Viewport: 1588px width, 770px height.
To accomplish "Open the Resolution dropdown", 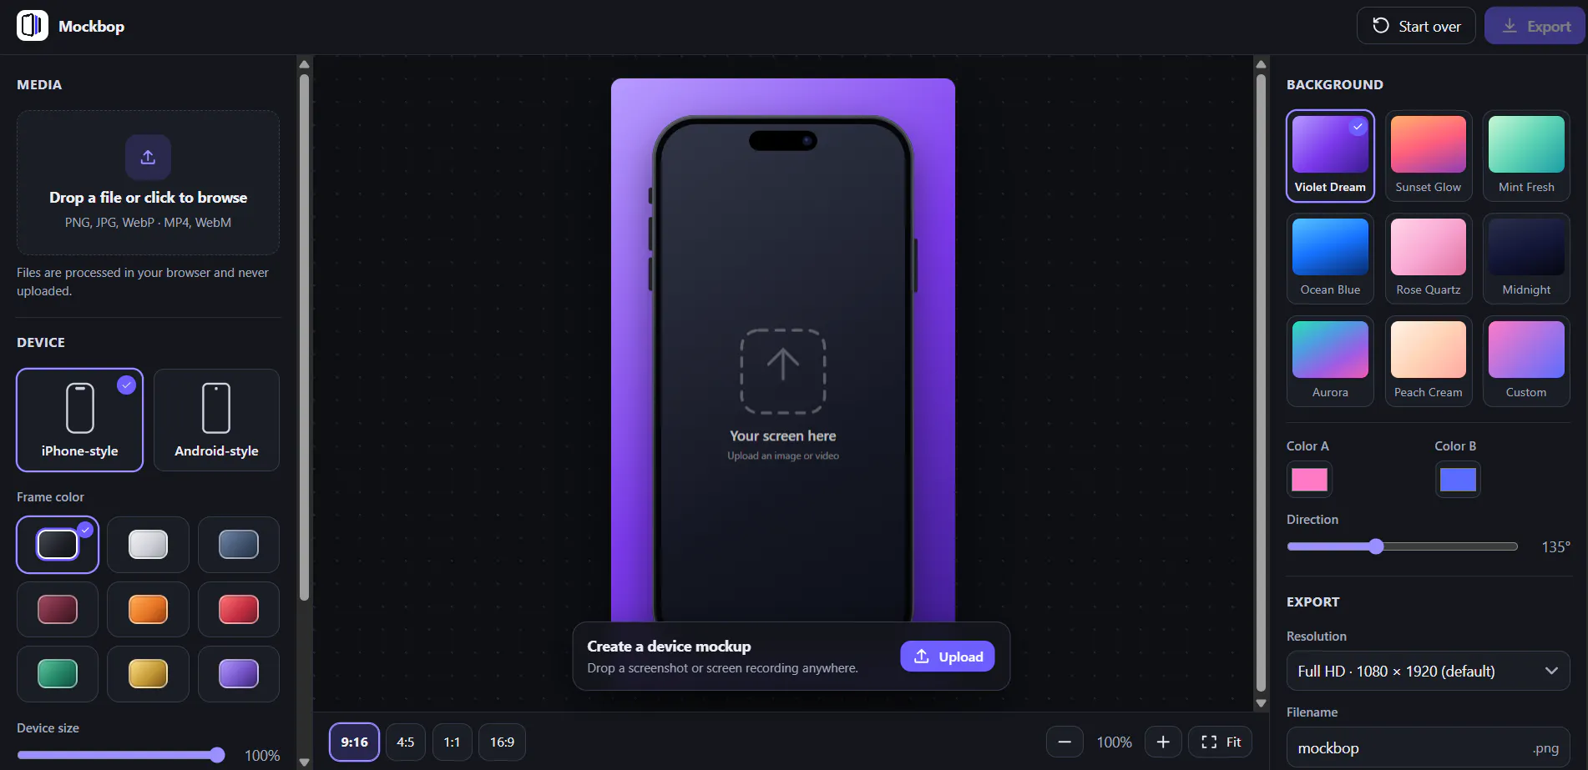I will 1429,671.
